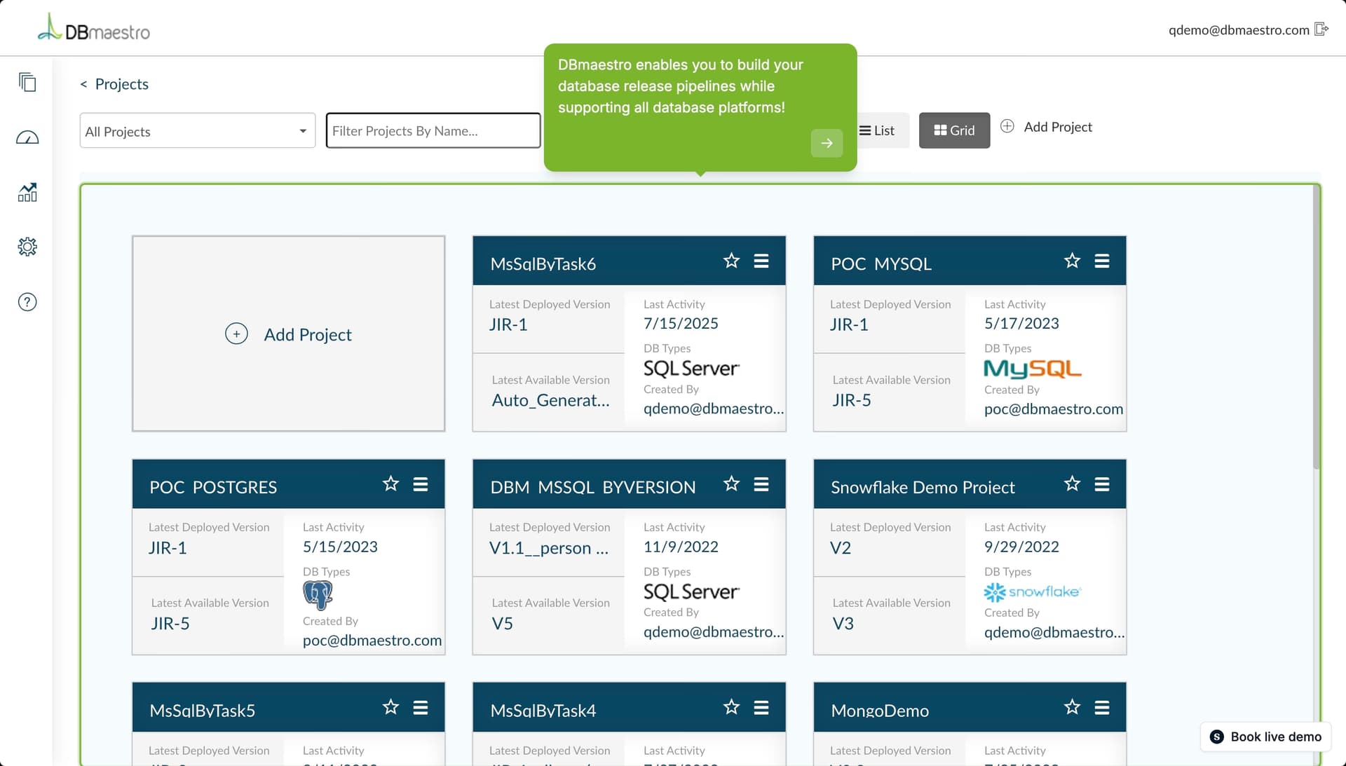The image size is (1346, 766).
Task: Click the logout icon next to qdemo@dbmaestro.com
Action: [1322, 29]
